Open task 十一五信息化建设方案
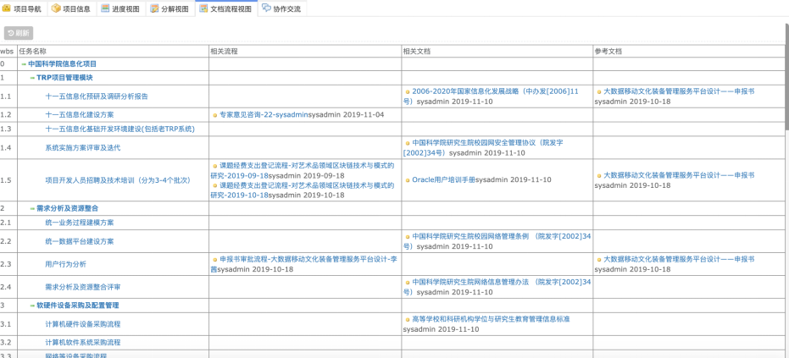This screenshot has height=358, width=789. pos(80,115)
